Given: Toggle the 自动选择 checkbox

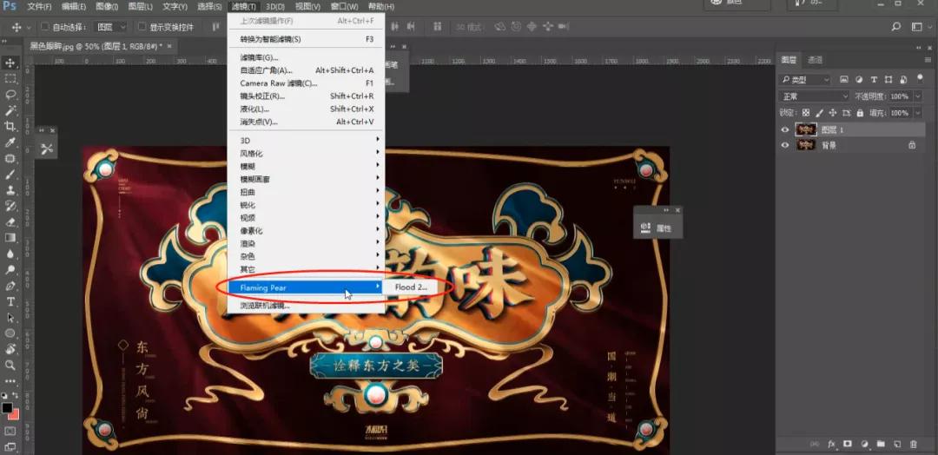Looking at the screenshot, I should point(45,27).
